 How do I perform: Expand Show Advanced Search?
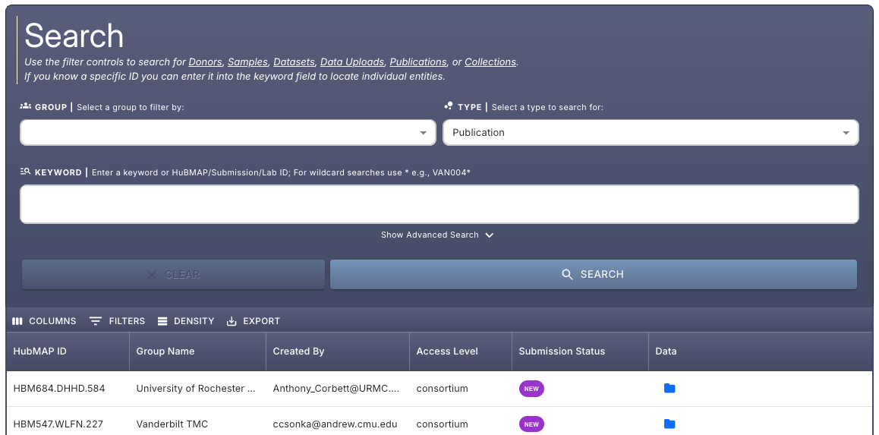pyautogui.click(x=437, y=235)
